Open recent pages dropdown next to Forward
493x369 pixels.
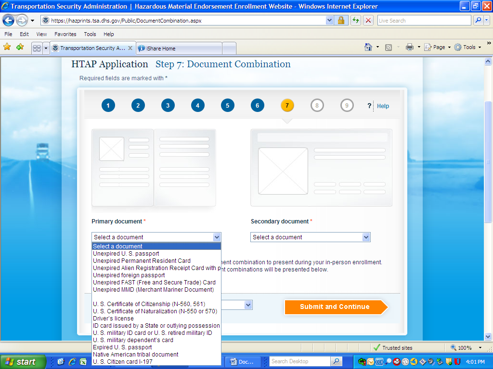coord(32,21)
